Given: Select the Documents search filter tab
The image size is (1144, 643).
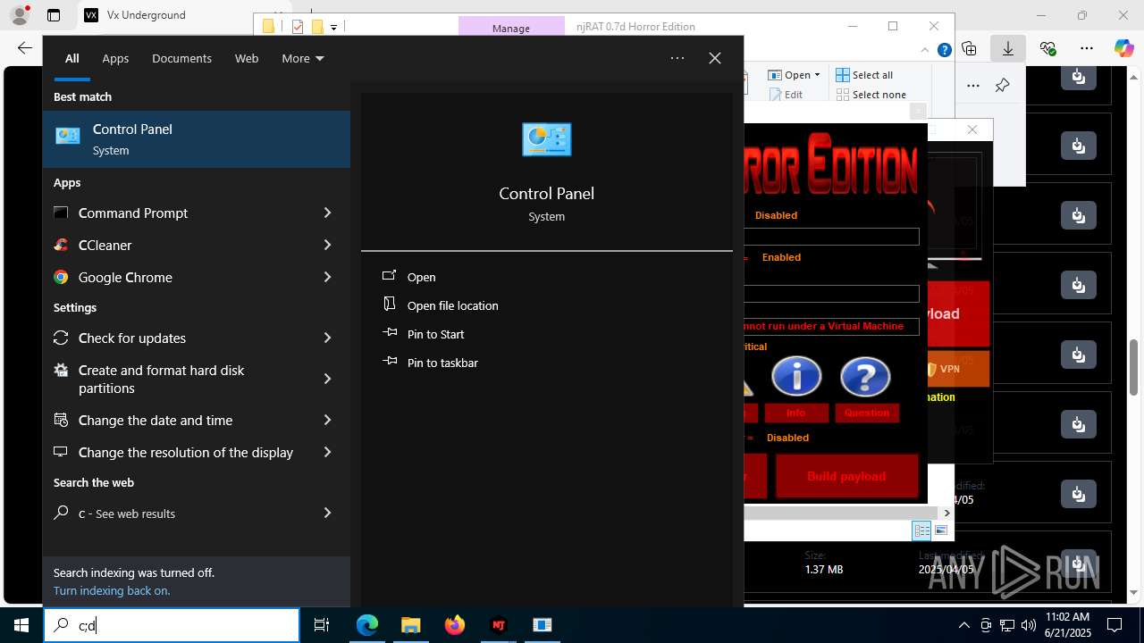Looking at the screenshot, I should click(x=181, y=58).
